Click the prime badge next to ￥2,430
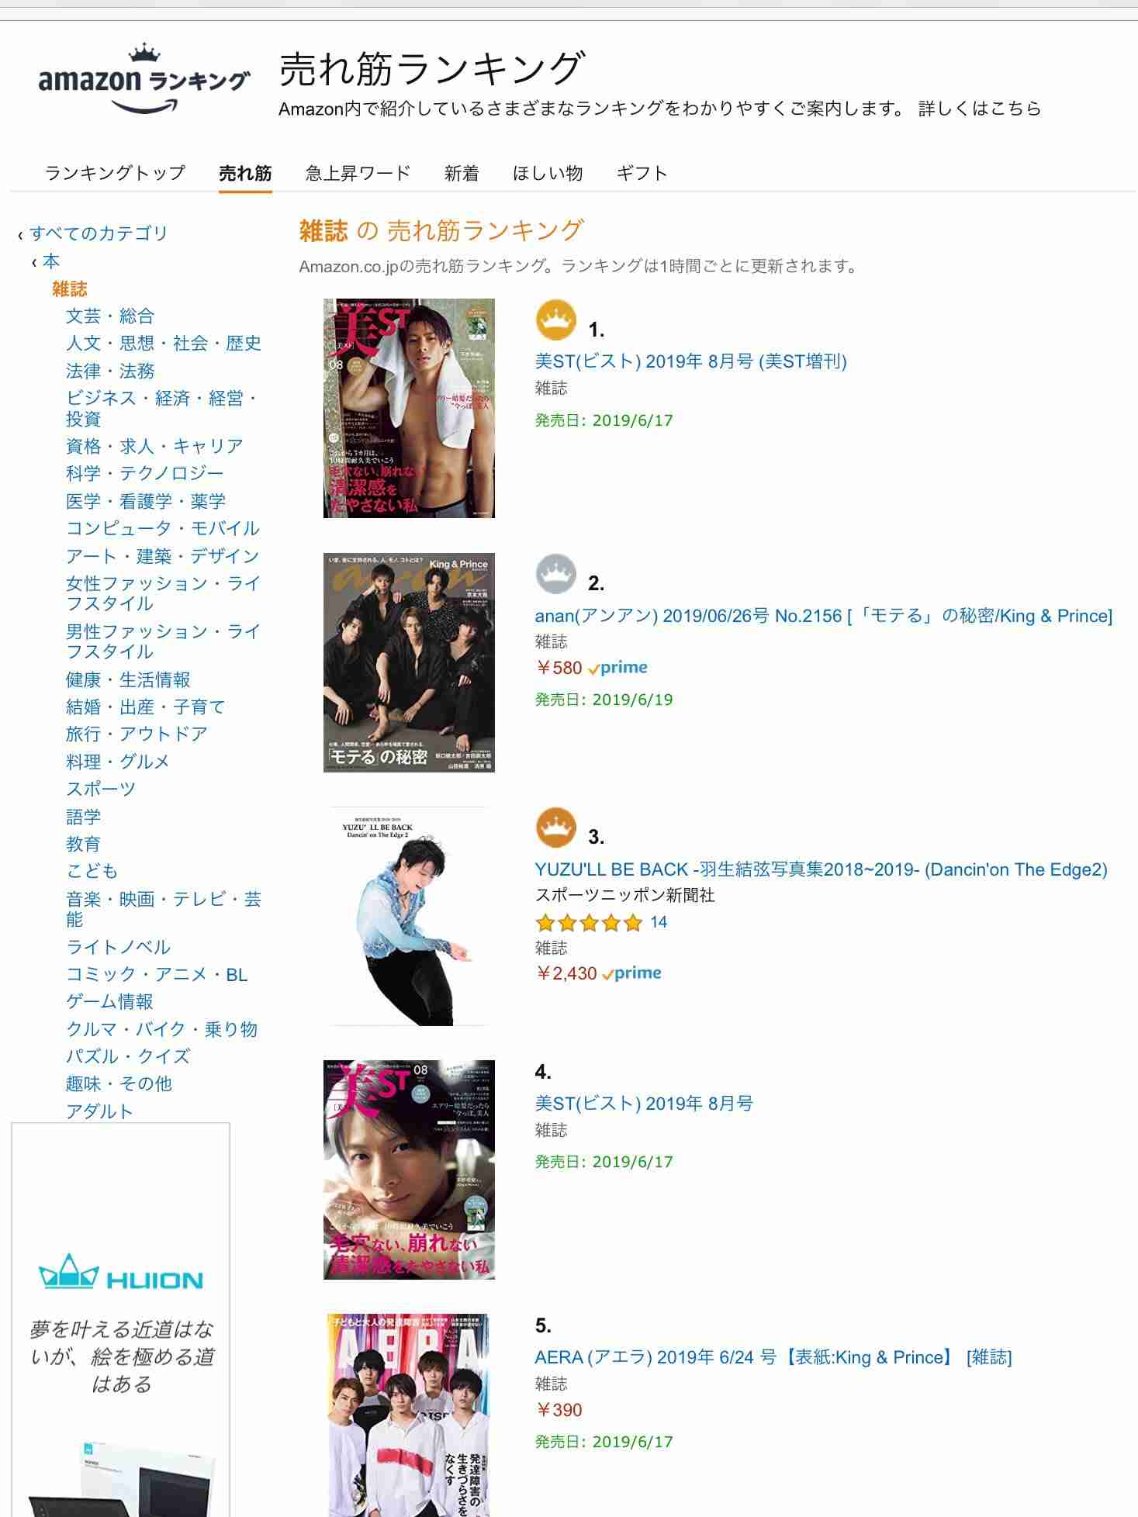Image resolution: width=1138 pixels, height=1517 pixels. 632,973
